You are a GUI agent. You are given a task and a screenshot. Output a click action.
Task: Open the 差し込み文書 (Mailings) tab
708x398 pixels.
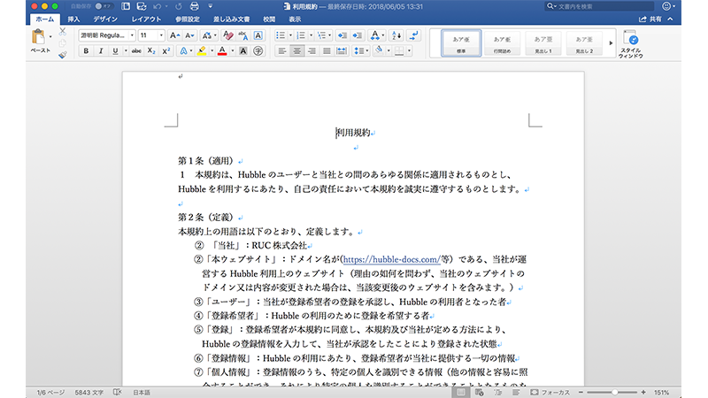click(232, 19)
